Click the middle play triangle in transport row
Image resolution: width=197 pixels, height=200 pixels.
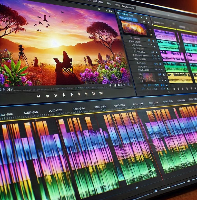[x=72, y=95]
